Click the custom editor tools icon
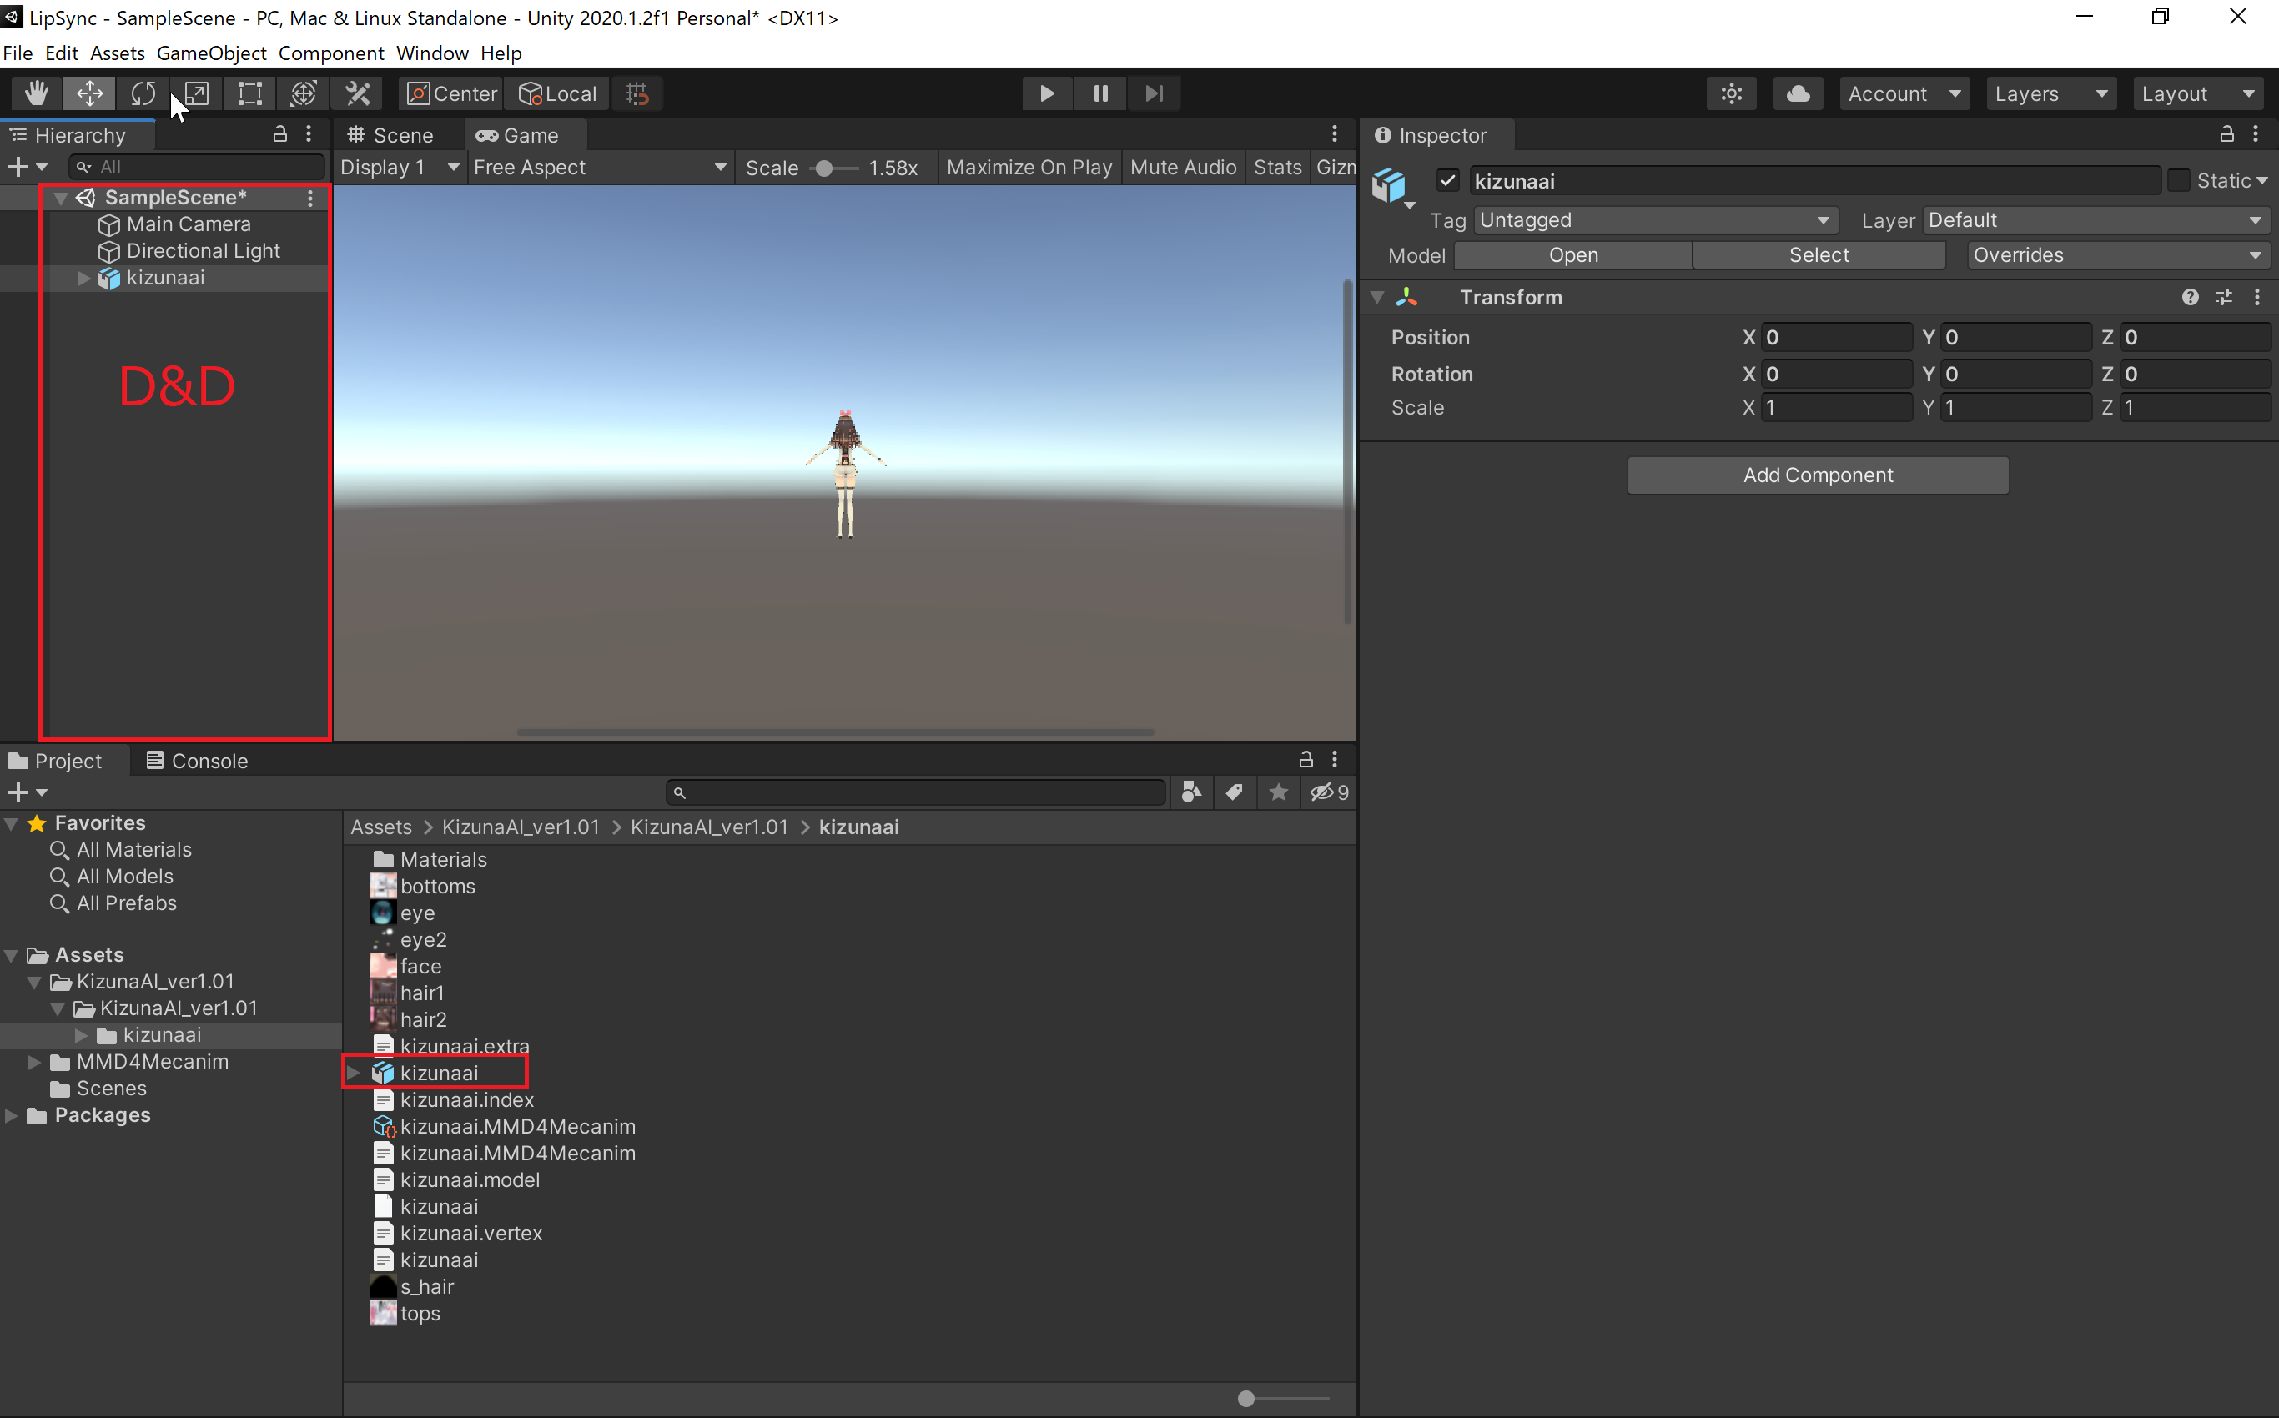The width and height of the screenshot is (2279, 1418). 358,93
